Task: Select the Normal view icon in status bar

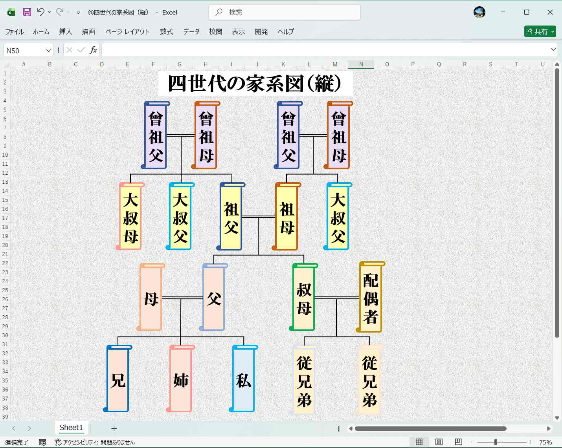Action: 419,441
